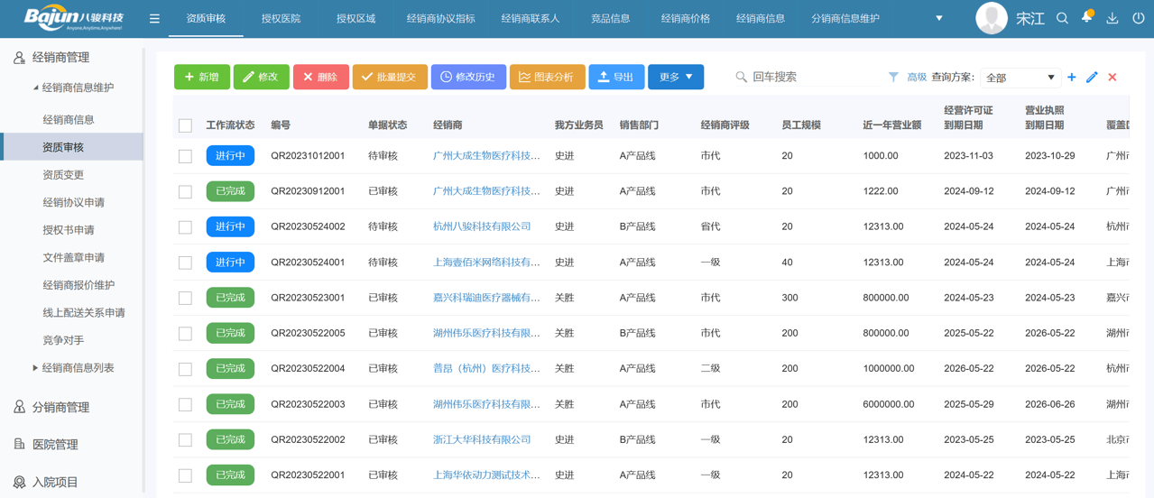This screenshot has height=498, width=1154.
Task: Check the row for QR20231012001
Action: (185, 156)
